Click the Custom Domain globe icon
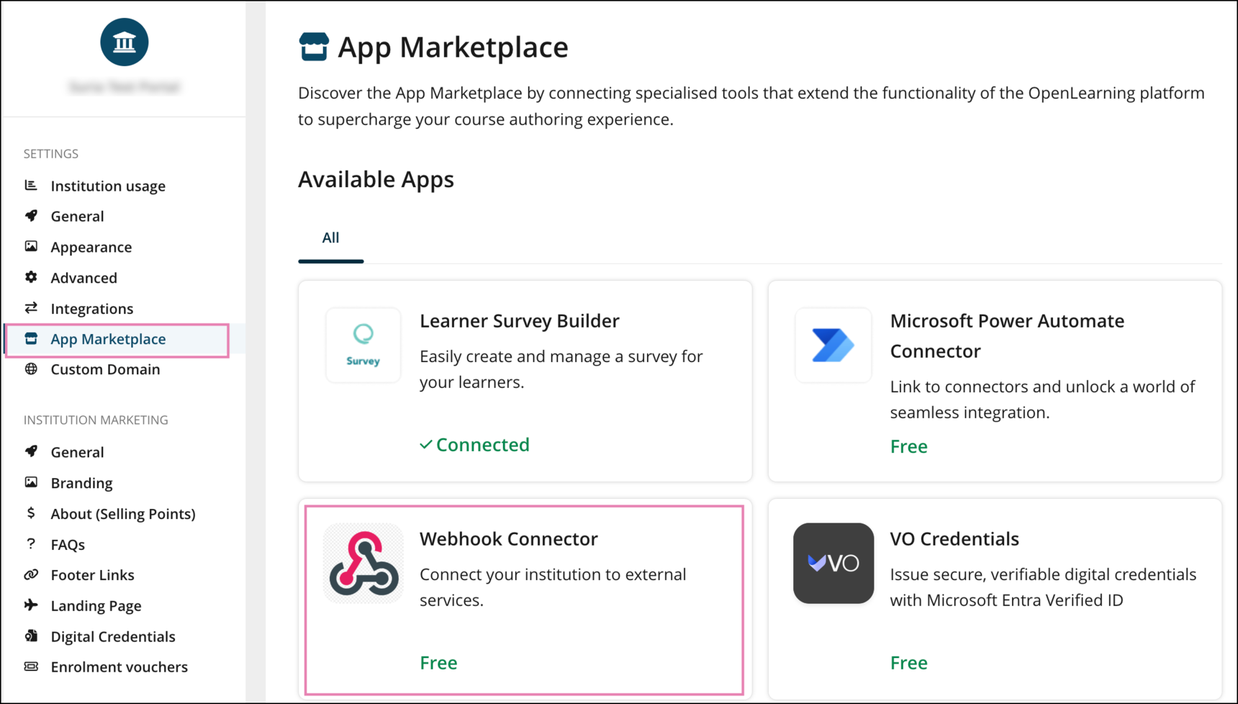 [x=31, y=369]
